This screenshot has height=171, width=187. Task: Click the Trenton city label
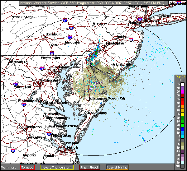123,36
